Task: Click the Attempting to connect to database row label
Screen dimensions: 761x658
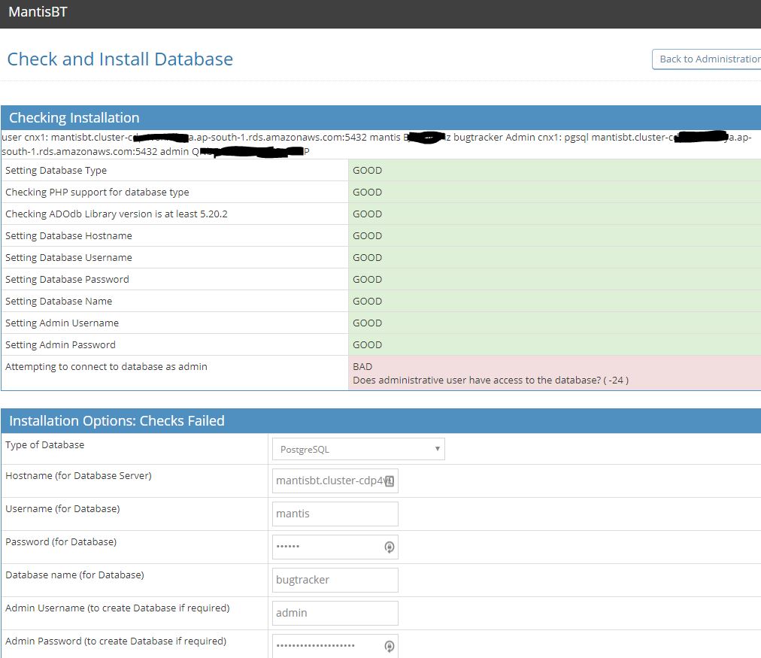Action: click(x=106, y=367)
